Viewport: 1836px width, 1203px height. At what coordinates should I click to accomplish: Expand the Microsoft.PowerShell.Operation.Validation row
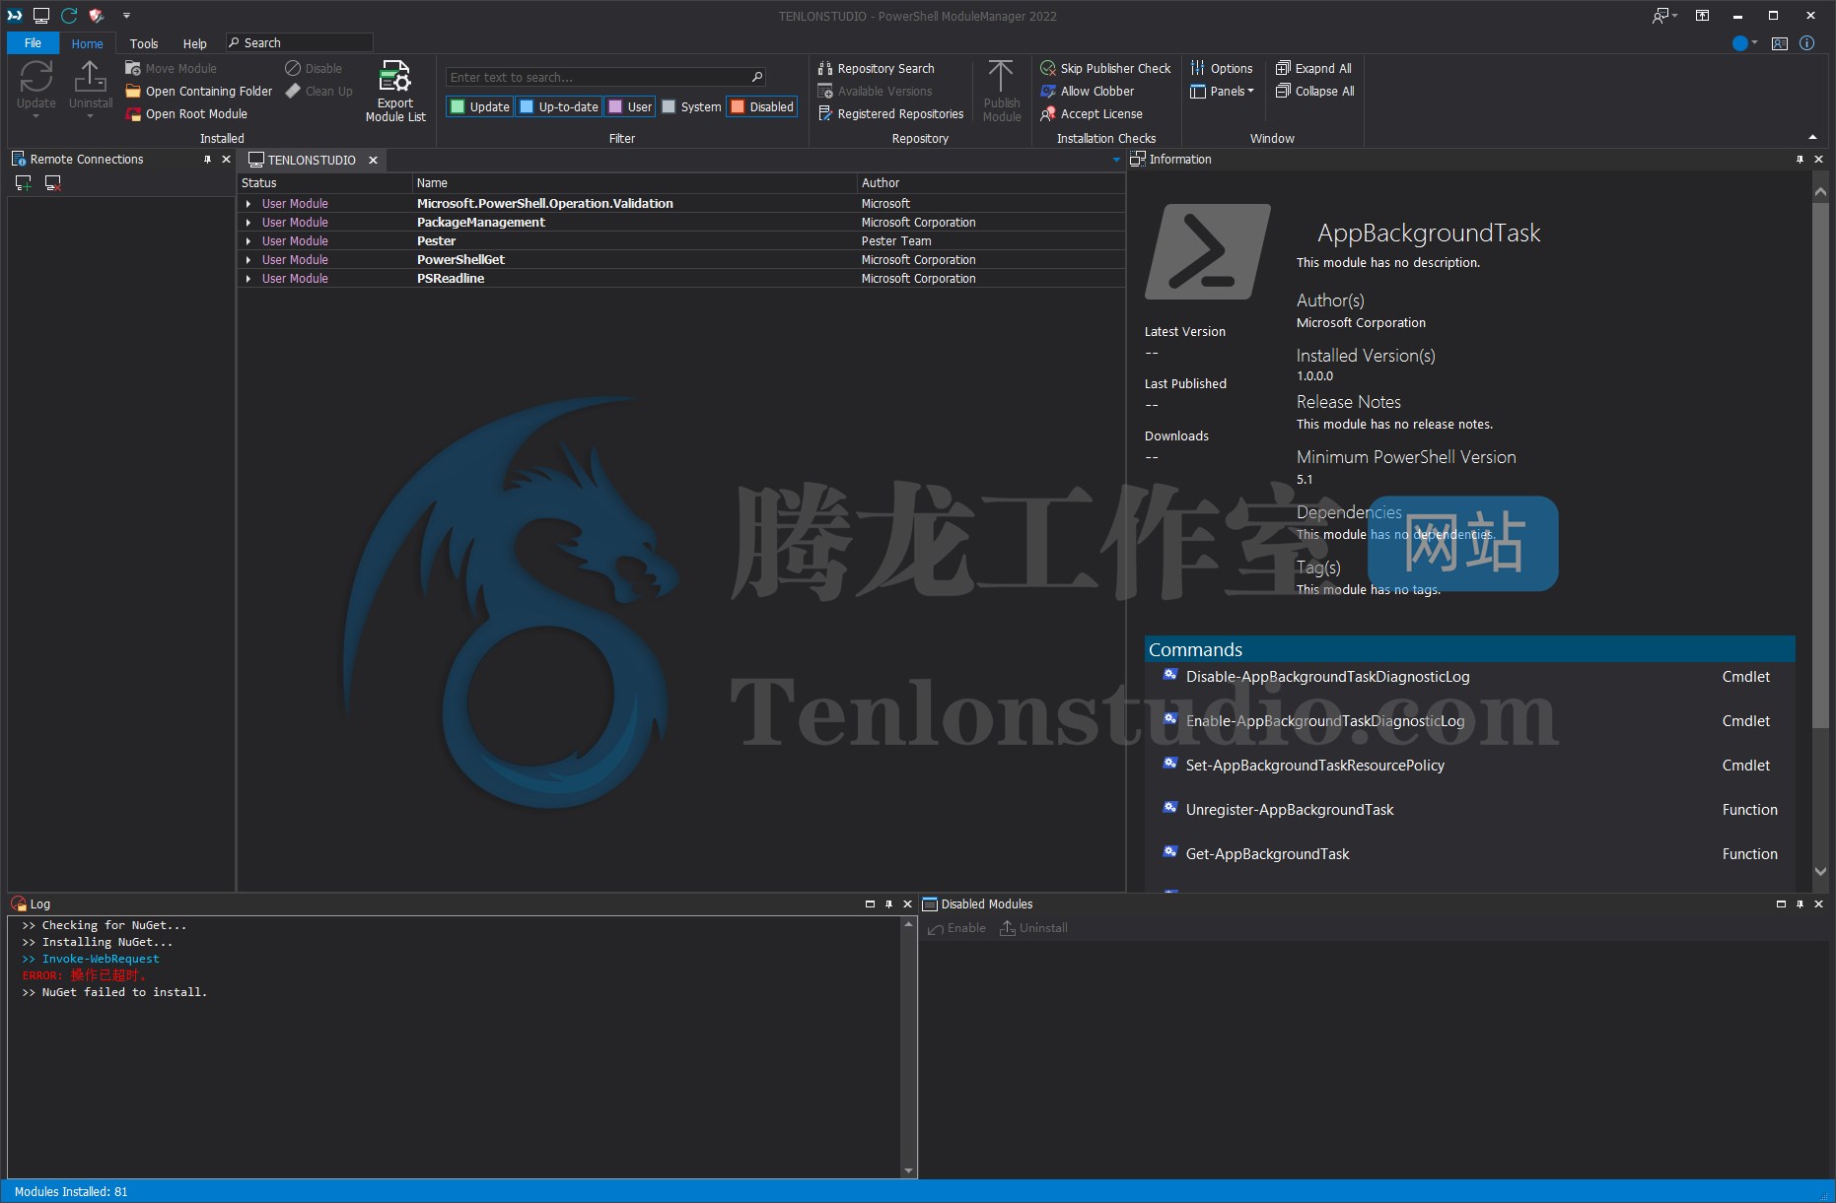(x=248, y=204)
